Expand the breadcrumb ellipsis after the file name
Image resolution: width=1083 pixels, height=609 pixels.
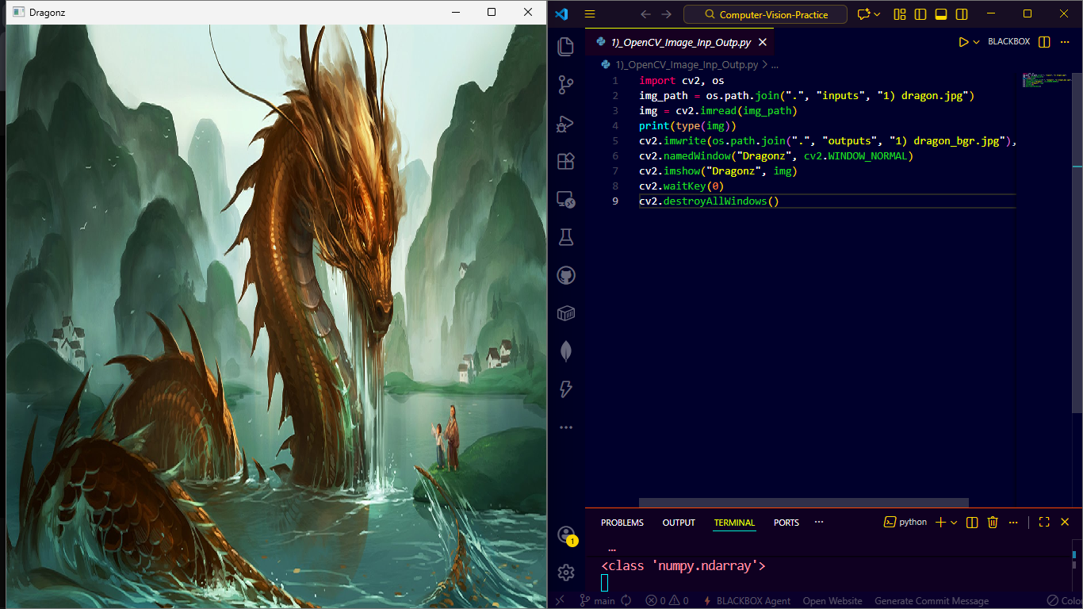pos(775,65)
